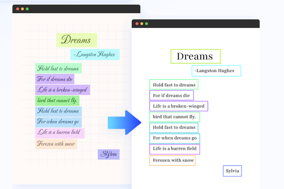This screenshot has height=189, width=284.
Task: Click the green maximize dot on right window
Action: [147, 24]
